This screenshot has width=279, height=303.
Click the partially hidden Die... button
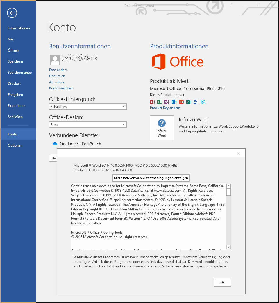coord(53,158)
